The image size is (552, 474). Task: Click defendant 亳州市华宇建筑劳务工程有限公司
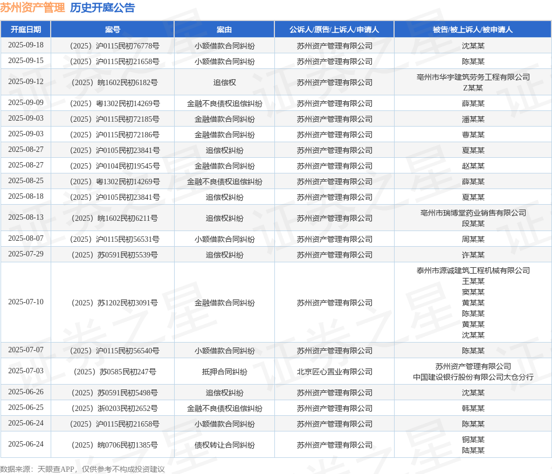(x=473, y=77)
